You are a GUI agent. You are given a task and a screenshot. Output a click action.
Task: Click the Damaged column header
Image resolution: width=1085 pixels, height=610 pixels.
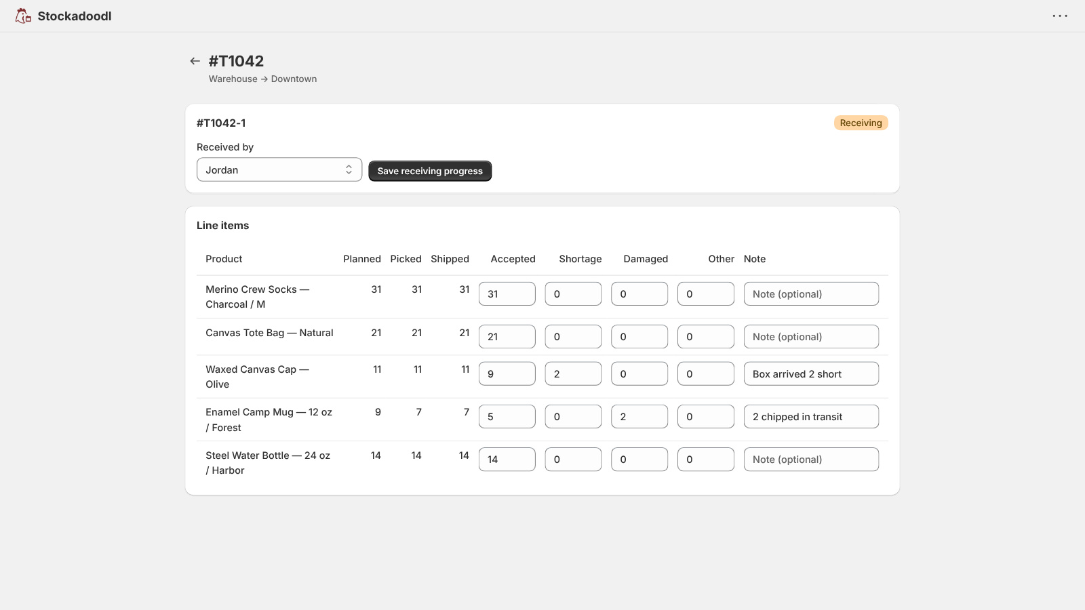(x=646, y=259)
